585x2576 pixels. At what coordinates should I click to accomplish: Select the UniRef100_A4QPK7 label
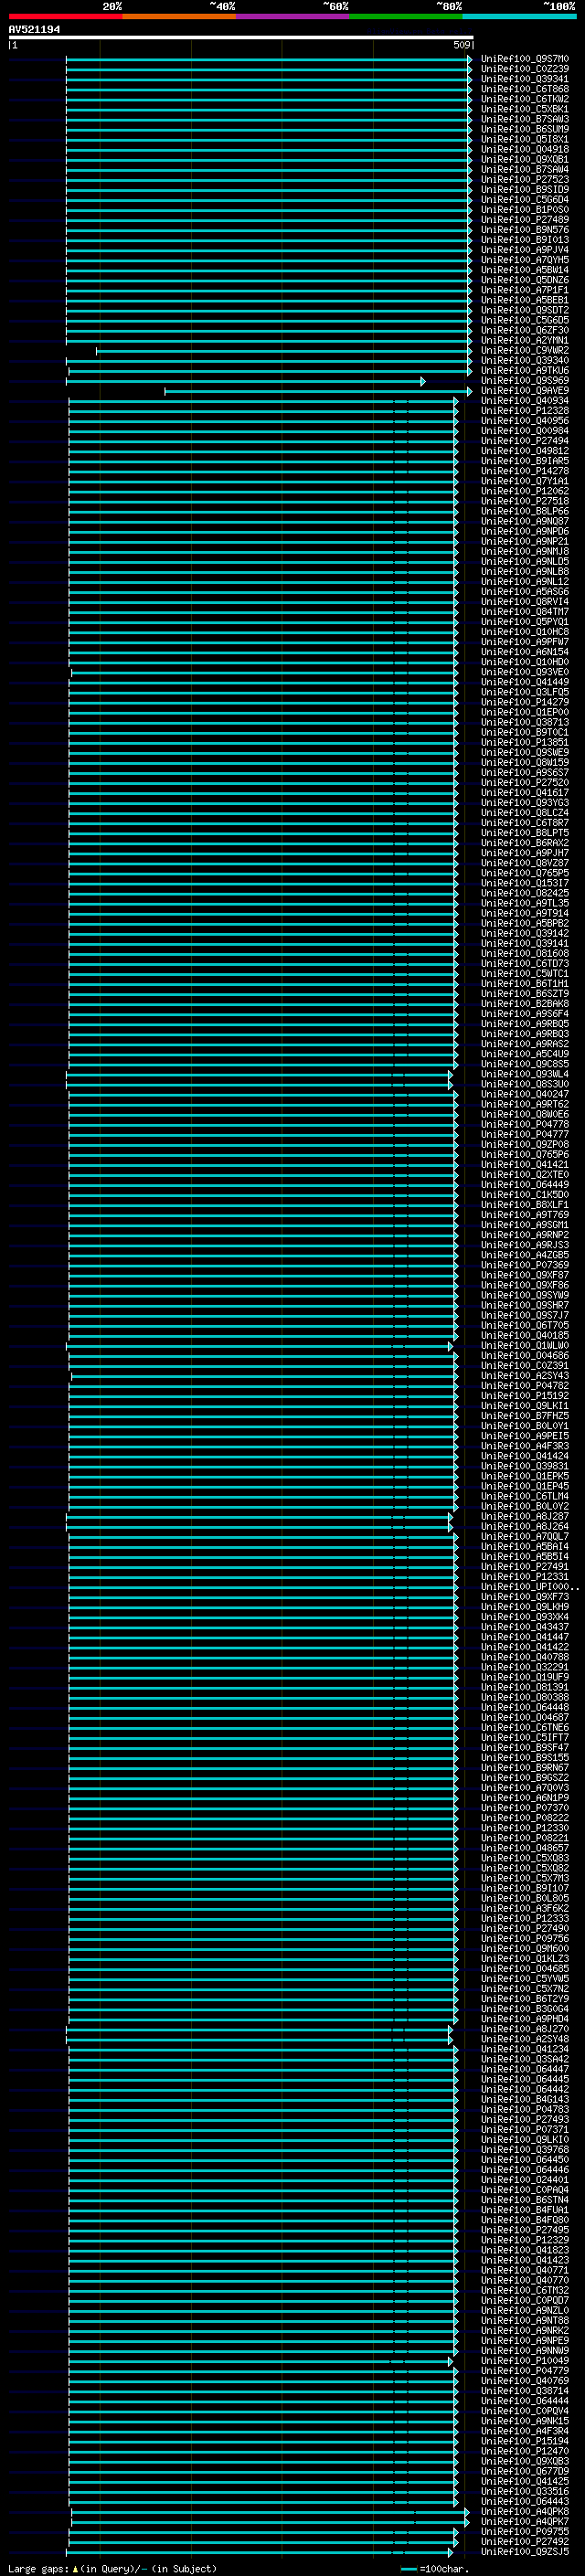525,2522
